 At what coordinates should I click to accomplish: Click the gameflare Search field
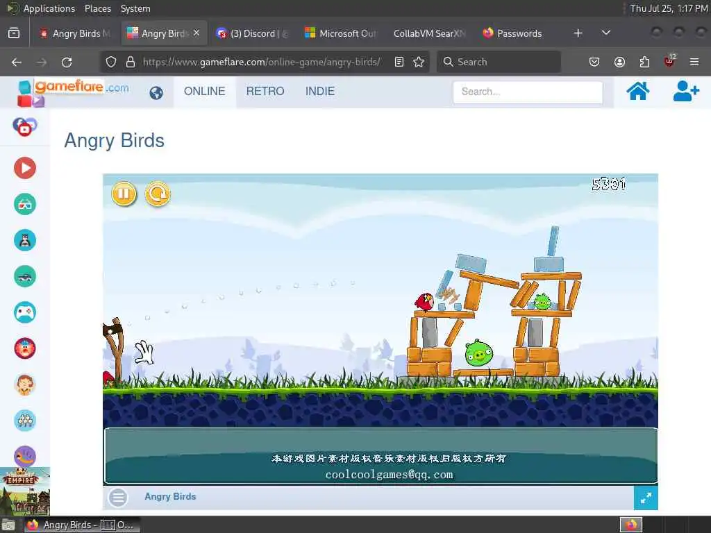coord(528,92)
